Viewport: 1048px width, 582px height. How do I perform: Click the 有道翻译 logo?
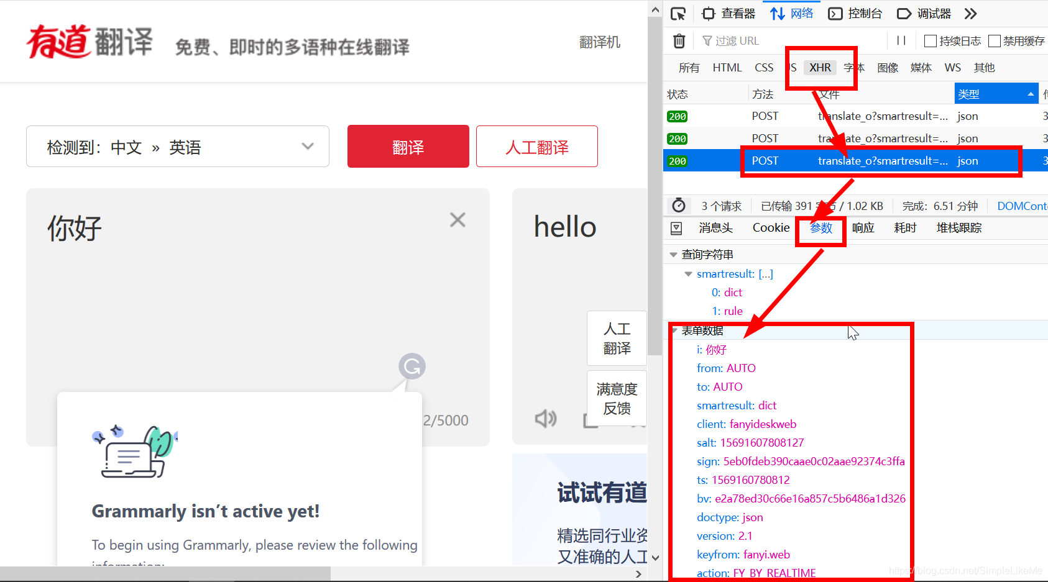pos(90,42)
